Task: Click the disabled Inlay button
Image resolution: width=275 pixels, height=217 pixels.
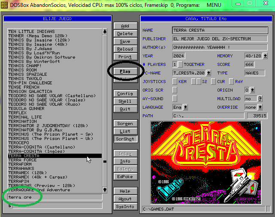Action: [125, 154]
